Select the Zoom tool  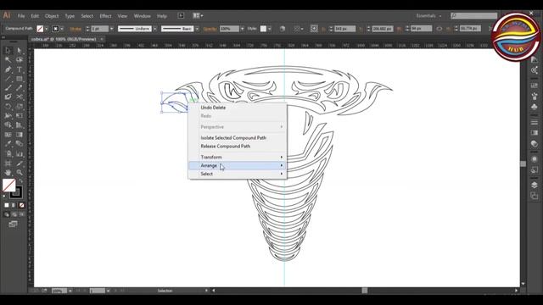tap(20, 172)
